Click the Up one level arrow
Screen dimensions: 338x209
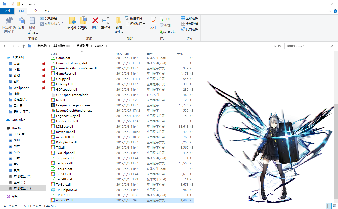tap(24, 46)
